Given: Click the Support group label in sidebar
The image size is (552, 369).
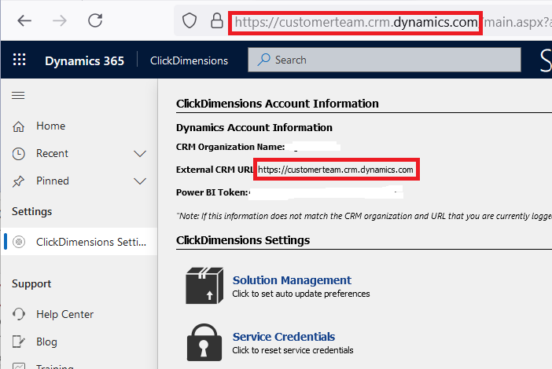Looking at the screenshot, I should click(31, 284).
